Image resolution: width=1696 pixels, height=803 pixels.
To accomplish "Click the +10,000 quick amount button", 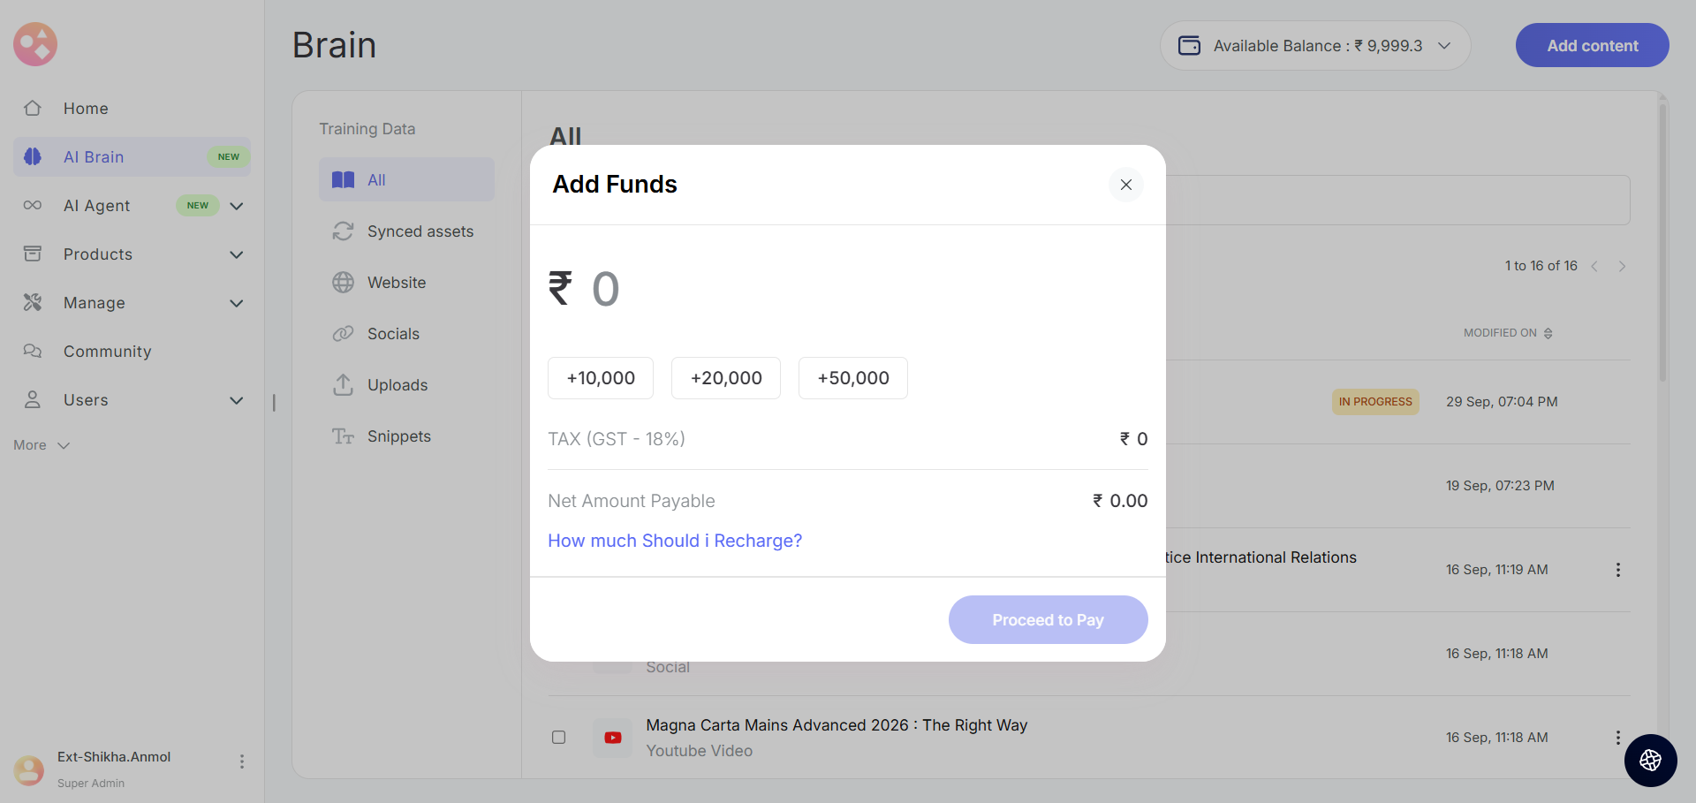I will 601,378.
